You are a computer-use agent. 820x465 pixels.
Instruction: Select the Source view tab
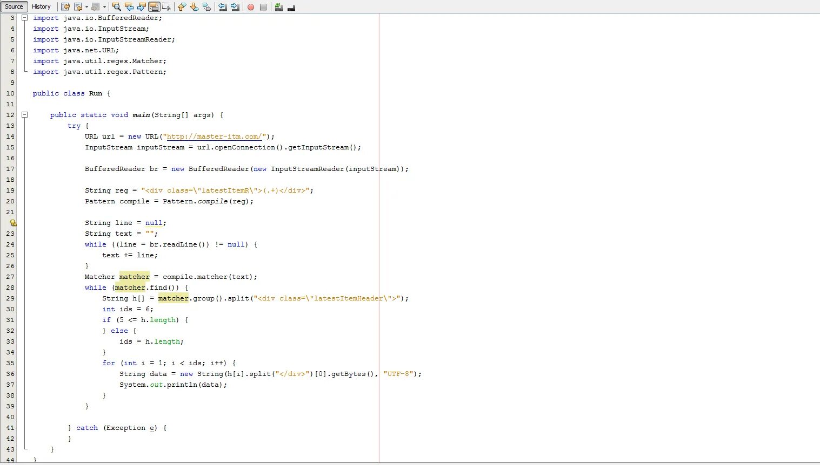[14, 6]
